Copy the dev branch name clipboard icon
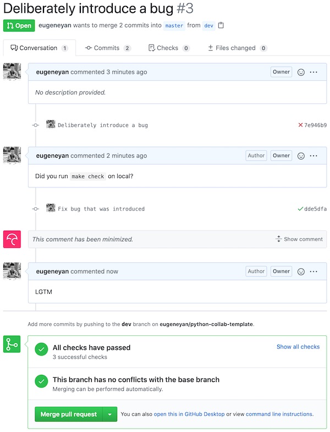Screen dimensions: 330x432 coord(221,26)
